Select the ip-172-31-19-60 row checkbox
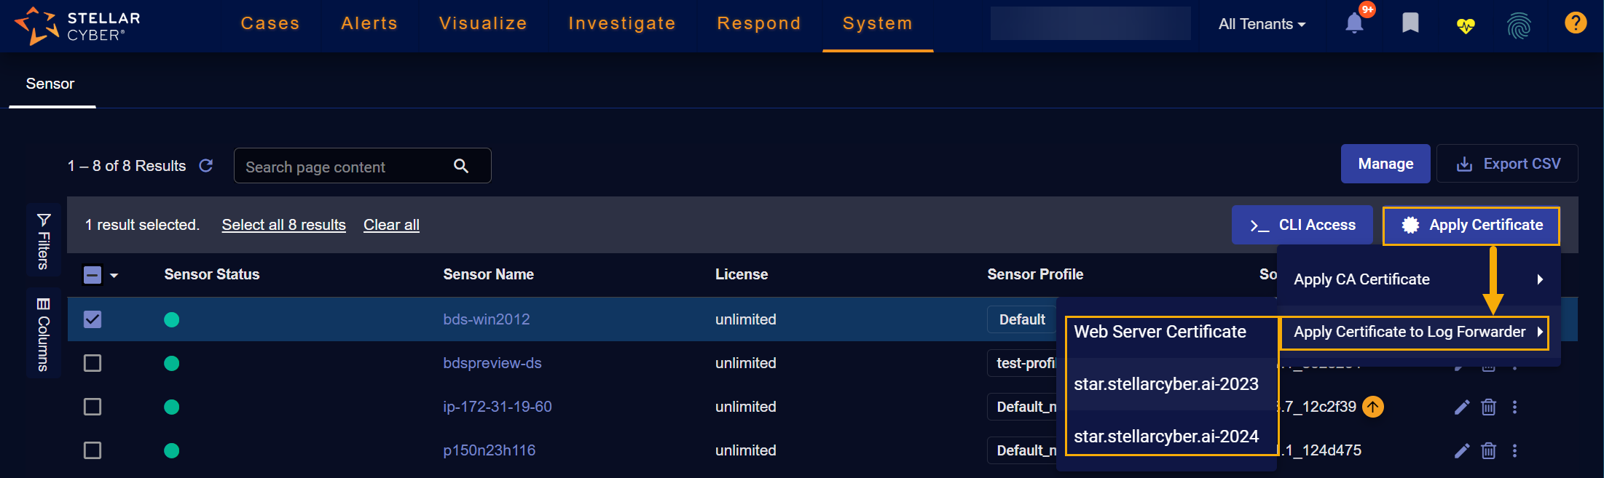This screenshot has height=478, width=1604. 93,407
